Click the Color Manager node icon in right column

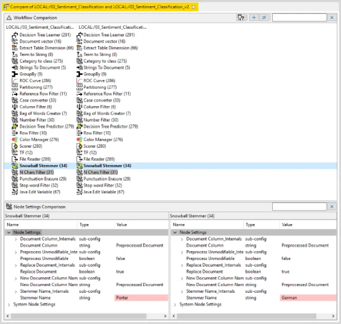pos(80,140)
